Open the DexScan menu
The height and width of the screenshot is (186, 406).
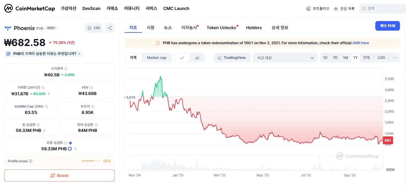pos(91,8)
